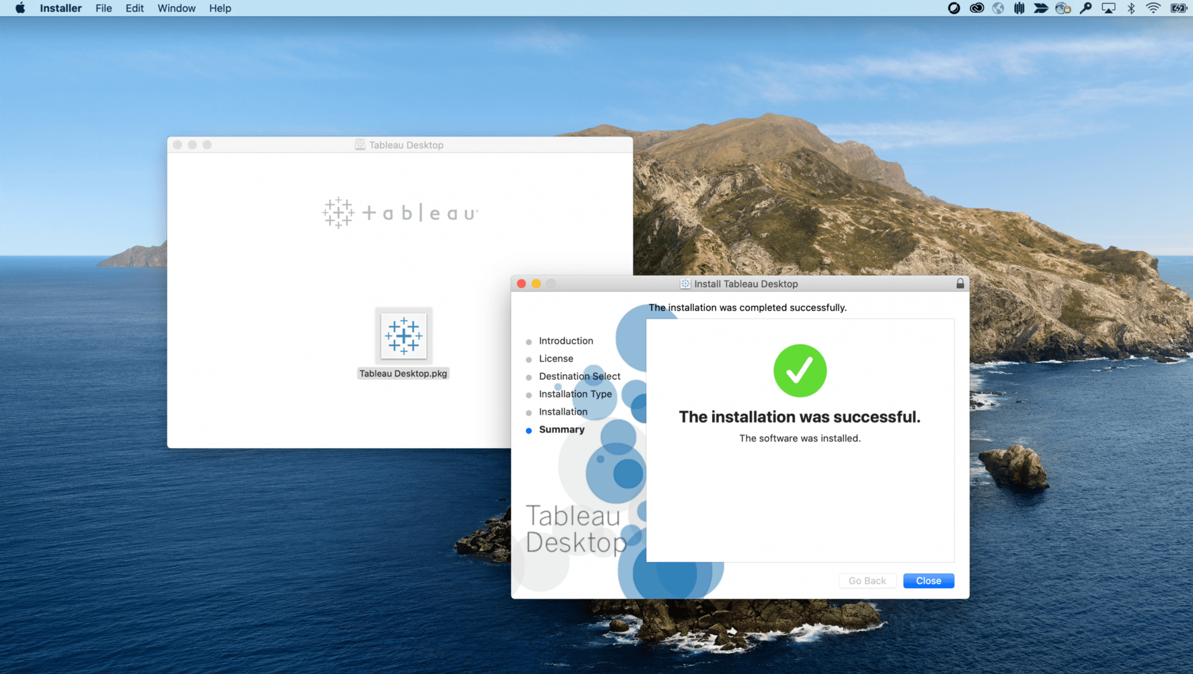This screenshot has height=674, width=1193.
Task: Click the tableau logo in disk window
Action: point(400,213)
